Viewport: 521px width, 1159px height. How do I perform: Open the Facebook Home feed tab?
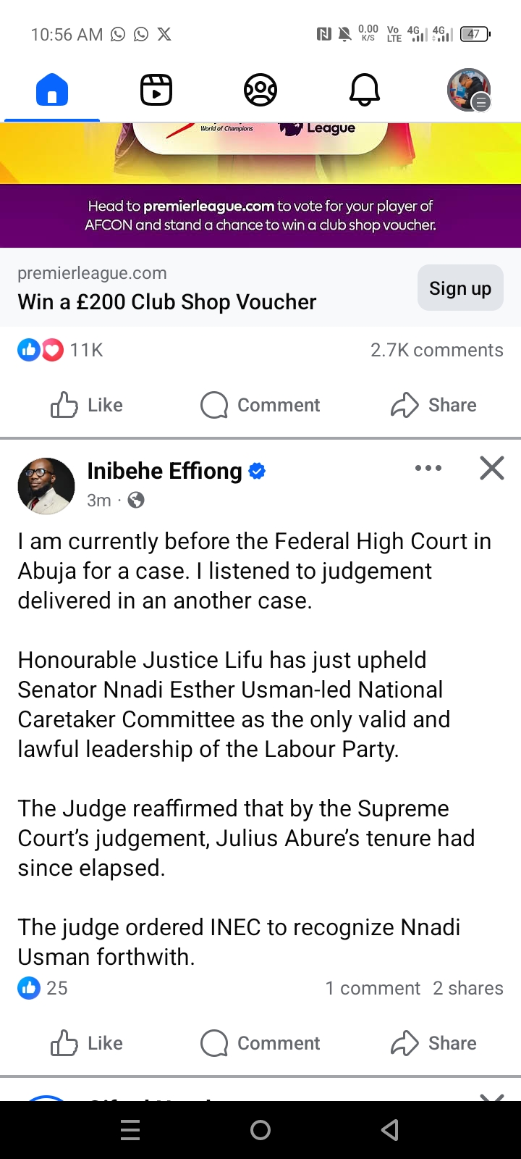tap(52, 91)
